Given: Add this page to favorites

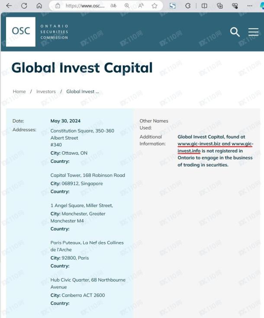Looking at the screenshot, I should point(155,6).
